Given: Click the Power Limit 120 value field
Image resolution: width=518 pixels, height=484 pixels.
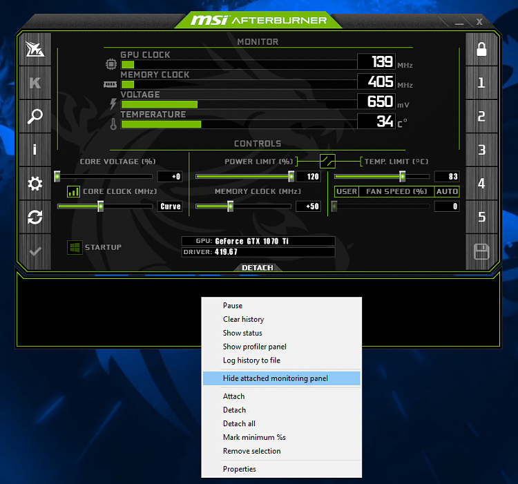Looking at the screenshot, I should (309, 177).
